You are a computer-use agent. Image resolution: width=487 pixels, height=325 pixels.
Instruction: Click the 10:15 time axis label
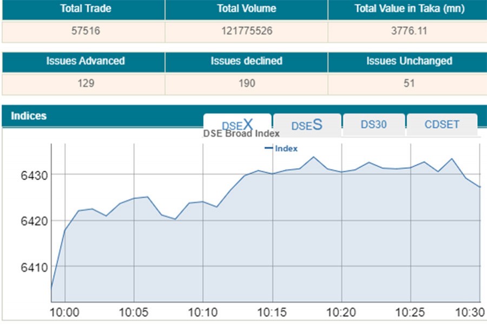[273, 313]
